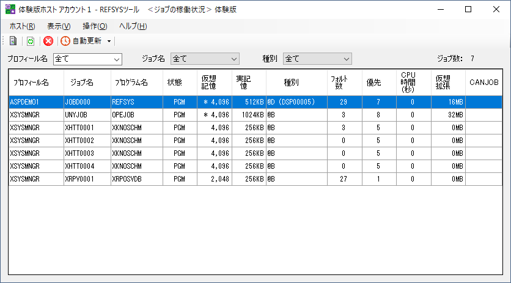The height and width of the screenshot is (283, 511).
Task: Click the CANJOB column header
Action: 483,83
